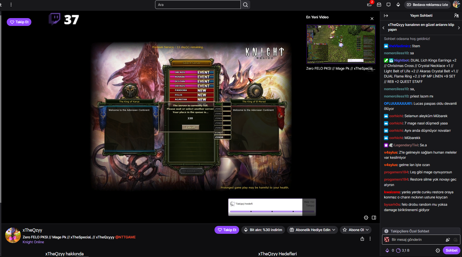Click v4sylus beside 'gelme lan işte ozan'
The height and width of the screenshot is (257, 462).
coord(390,165)
